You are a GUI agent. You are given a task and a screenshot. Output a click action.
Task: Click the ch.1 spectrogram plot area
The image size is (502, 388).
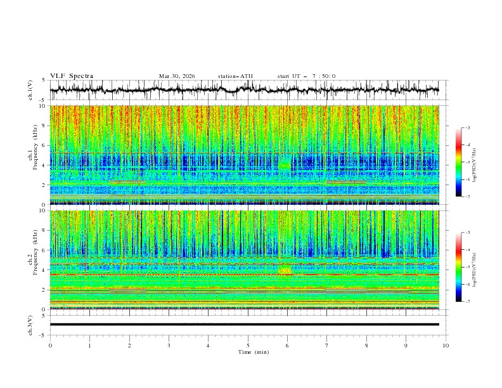tap(245, 155)
